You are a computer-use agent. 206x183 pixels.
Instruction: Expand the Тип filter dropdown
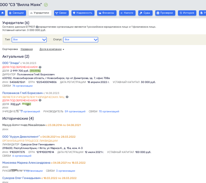pos(29,40)
